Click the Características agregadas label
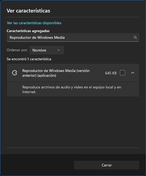Screen dimensions: 146x176 tap(28, 31)
